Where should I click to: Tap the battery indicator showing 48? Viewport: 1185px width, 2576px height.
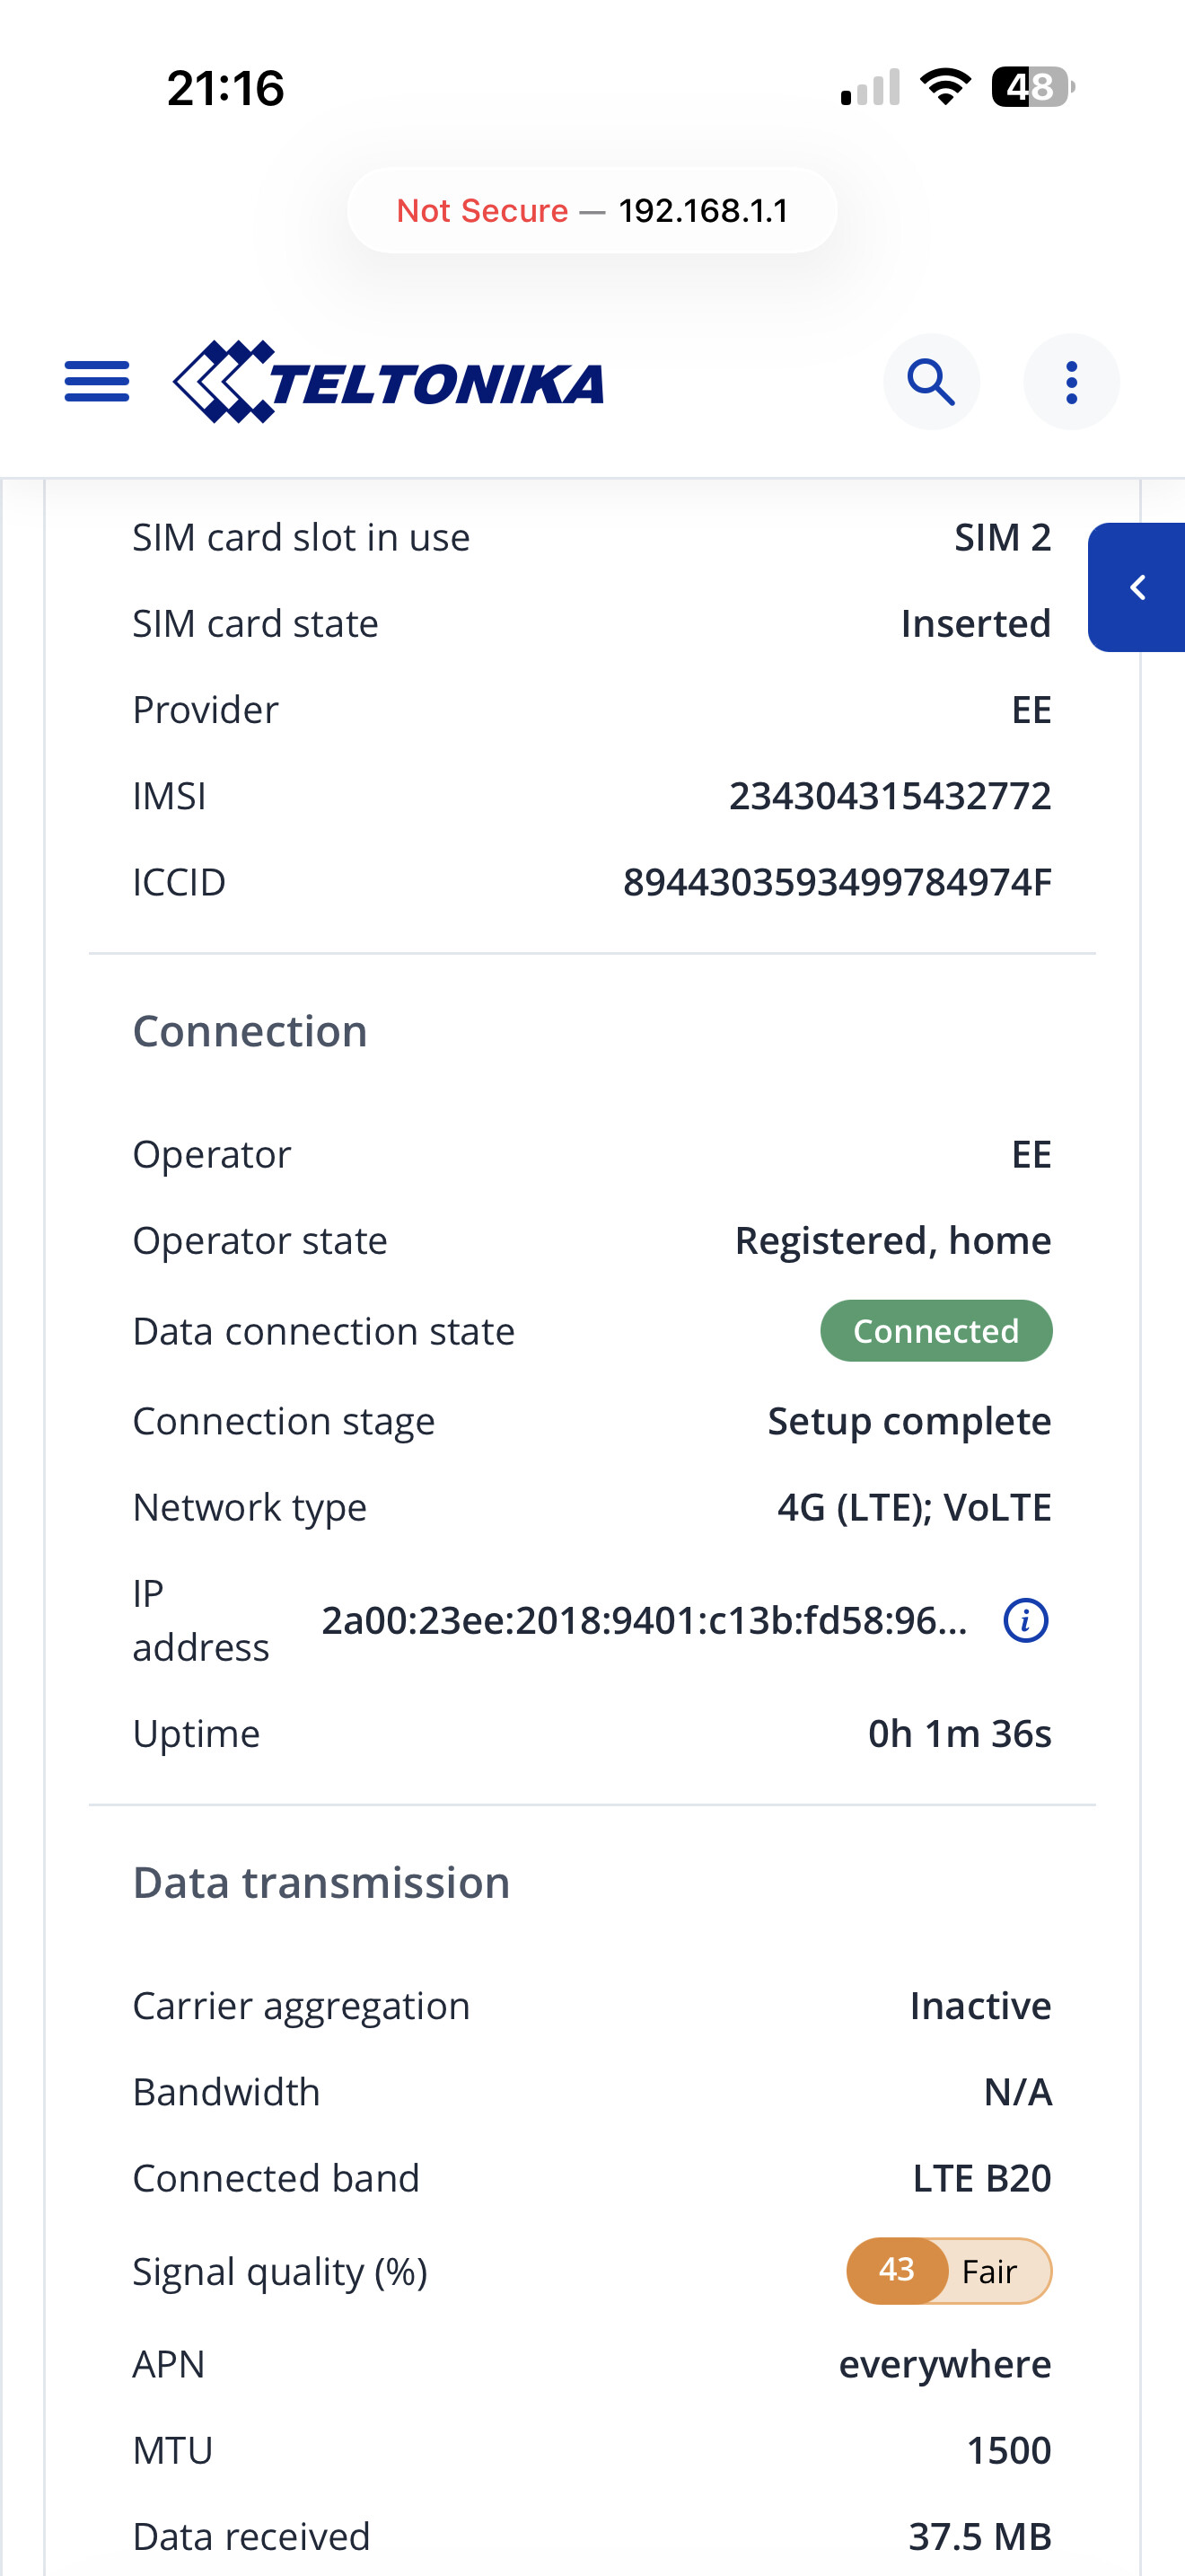point(1033,87)
